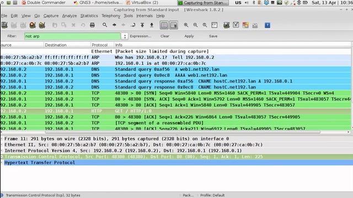Click the packet list horizontal scrollbar
The width and height of the screenshot is (353, 198).
183,132
